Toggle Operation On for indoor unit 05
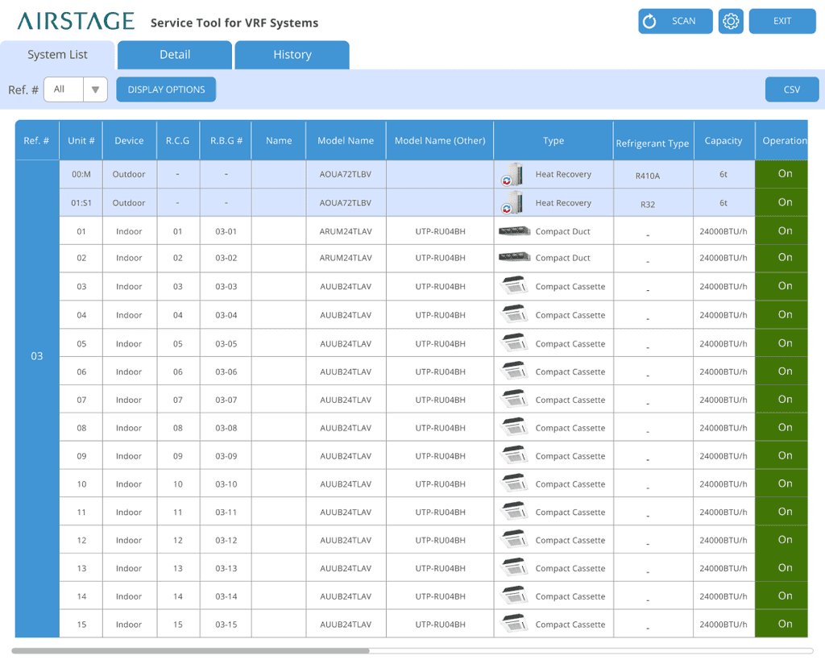This screenshot has width=825, height=664. tap(782, 342)
